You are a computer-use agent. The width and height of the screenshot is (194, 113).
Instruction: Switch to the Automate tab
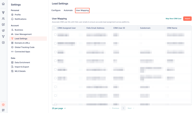[x=68, y=10]
